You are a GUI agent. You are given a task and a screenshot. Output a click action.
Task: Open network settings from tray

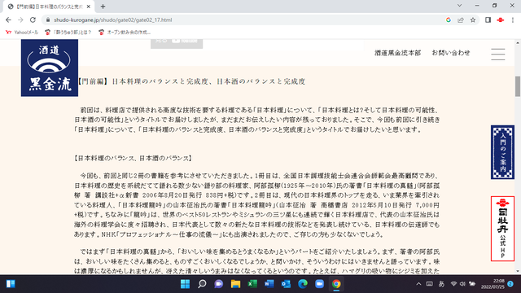pos(453,284)
